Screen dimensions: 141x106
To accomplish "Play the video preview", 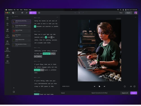I will pyautogui.click(x=100, y=86).
